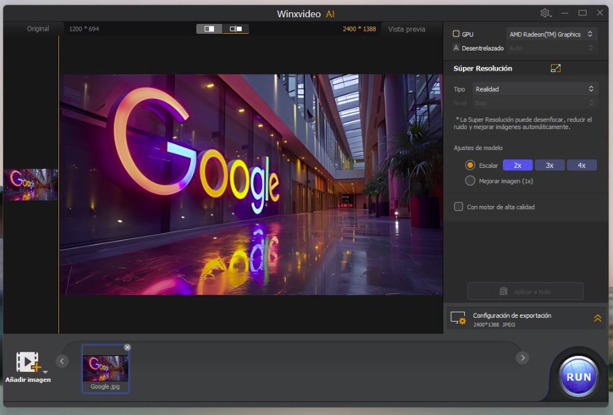
Task: Remove Google.jpg with the X badge
Action: (x=127, y=347)
